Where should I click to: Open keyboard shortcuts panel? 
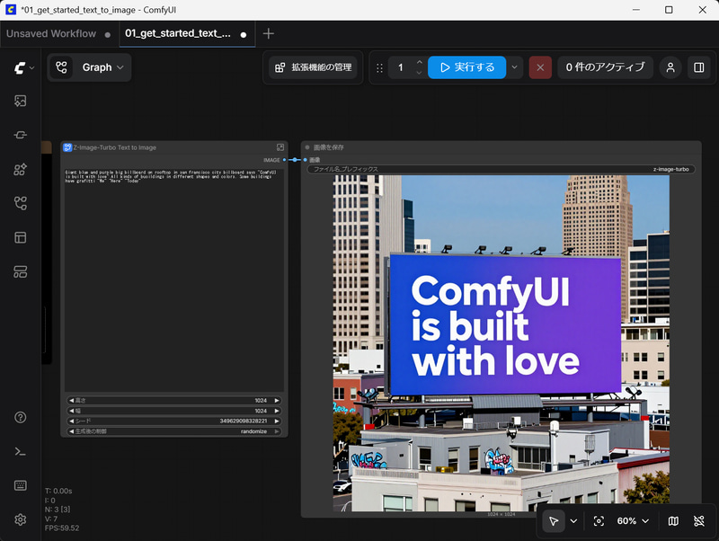pyautogui.click(x=20, y=485)
